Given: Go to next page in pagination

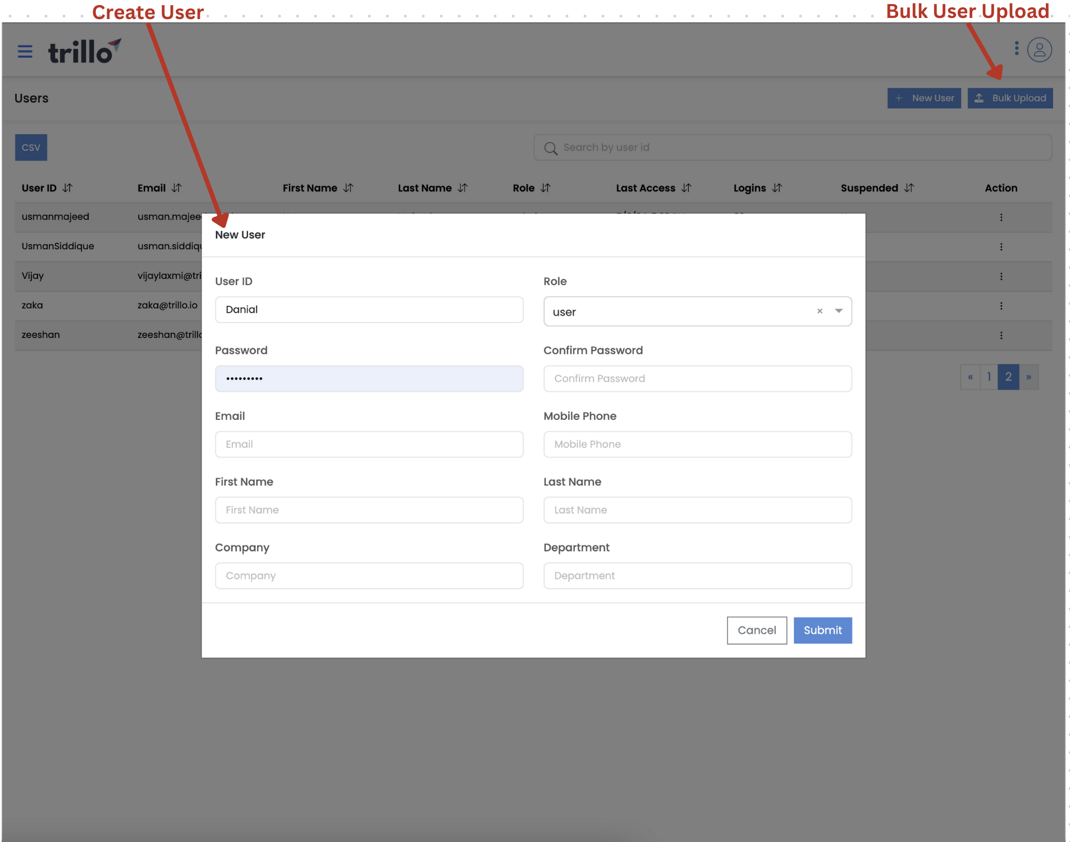Looking at the screenshot, I should tap(1028, 377).
